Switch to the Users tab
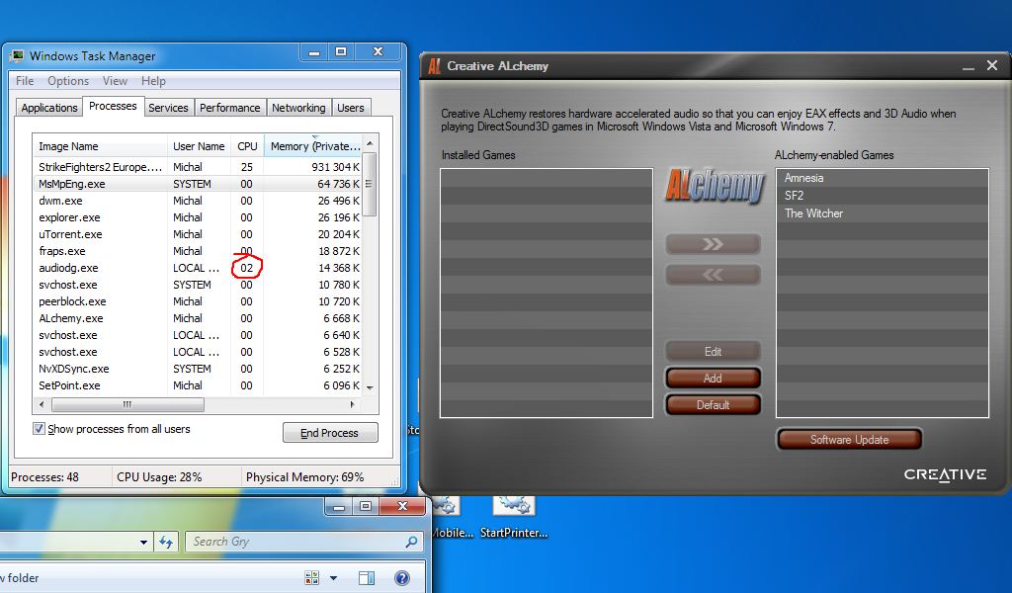The height and width of the screenshot is (593, 1012). 351,108
